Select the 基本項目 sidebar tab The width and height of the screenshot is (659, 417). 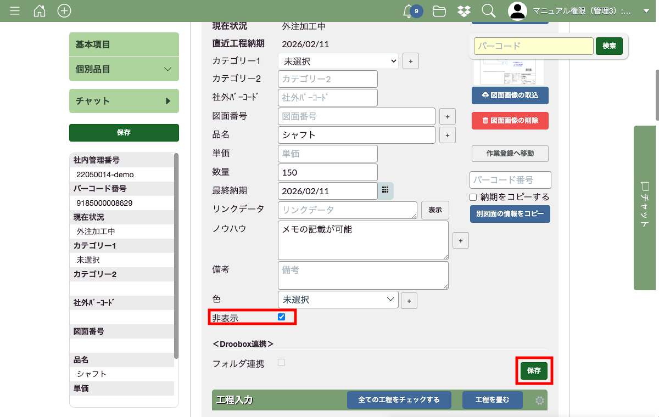point(124,44)
